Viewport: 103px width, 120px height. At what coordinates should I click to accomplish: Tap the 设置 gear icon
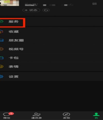pos(2,77)
